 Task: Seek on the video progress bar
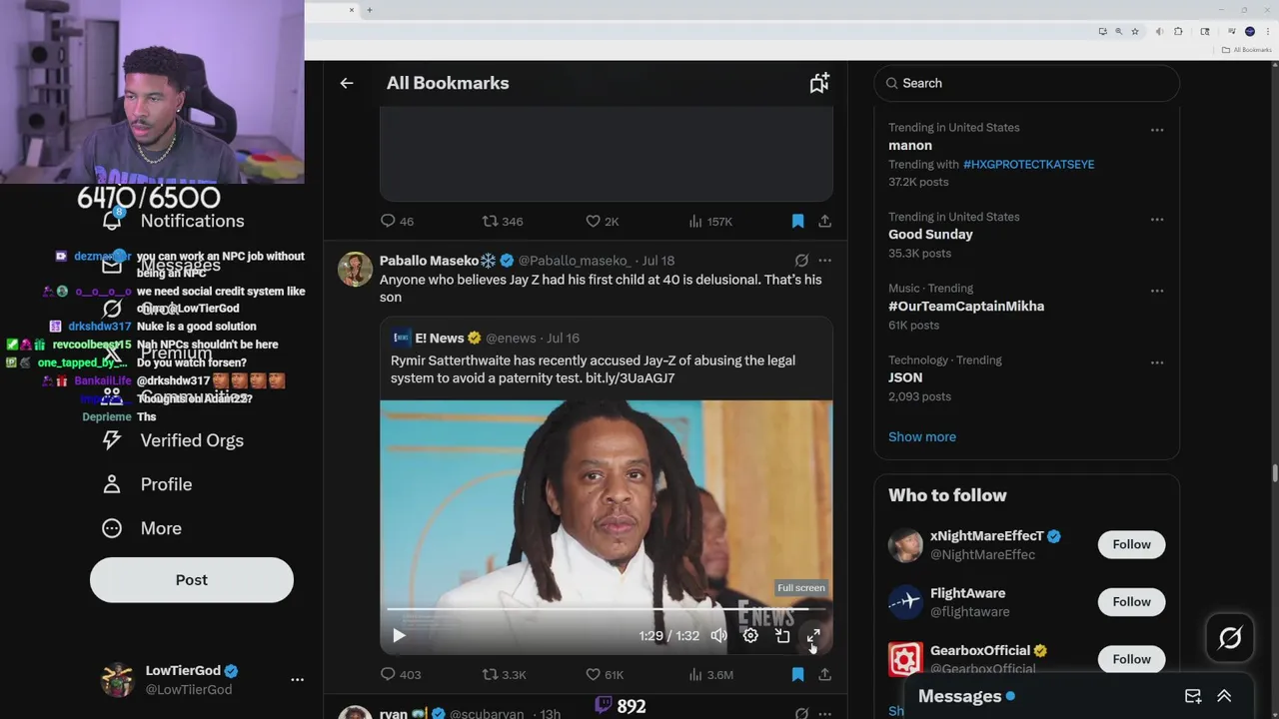(x=606, y=608)
